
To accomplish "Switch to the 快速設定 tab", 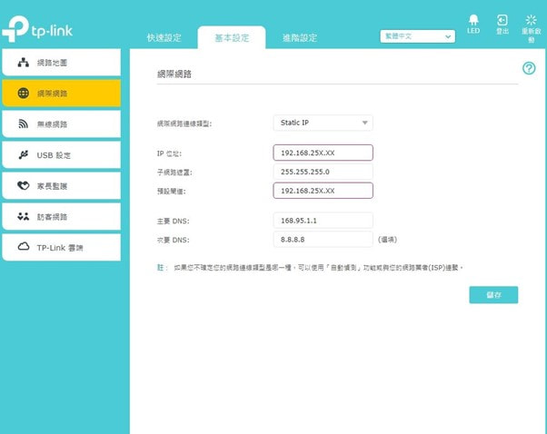I will click(x=164, y=37).
